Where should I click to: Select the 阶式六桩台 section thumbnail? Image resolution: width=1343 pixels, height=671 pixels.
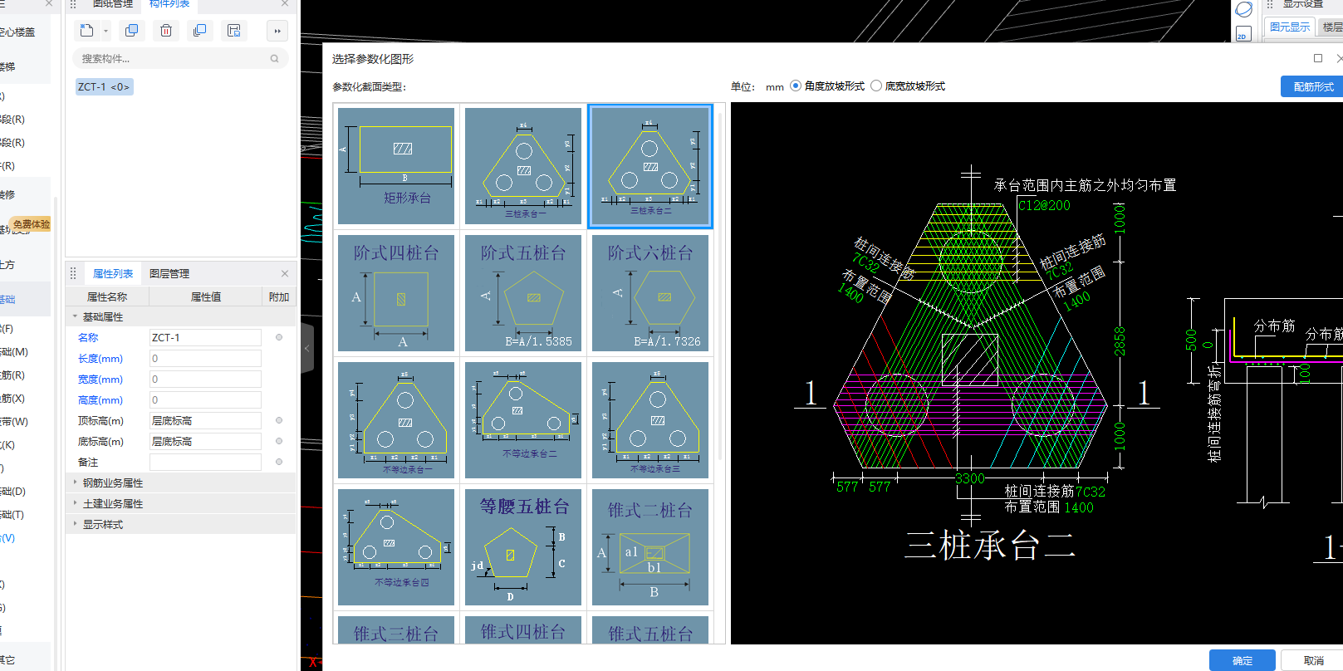click(x=650, y=293)
